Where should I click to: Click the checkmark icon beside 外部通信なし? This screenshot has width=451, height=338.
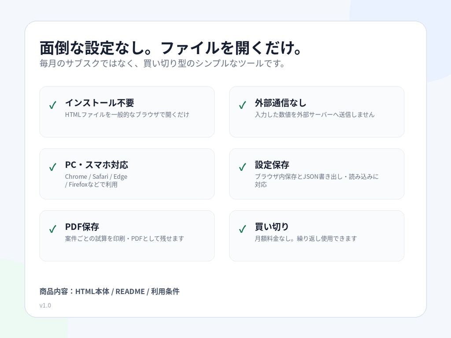pos(243,105)
